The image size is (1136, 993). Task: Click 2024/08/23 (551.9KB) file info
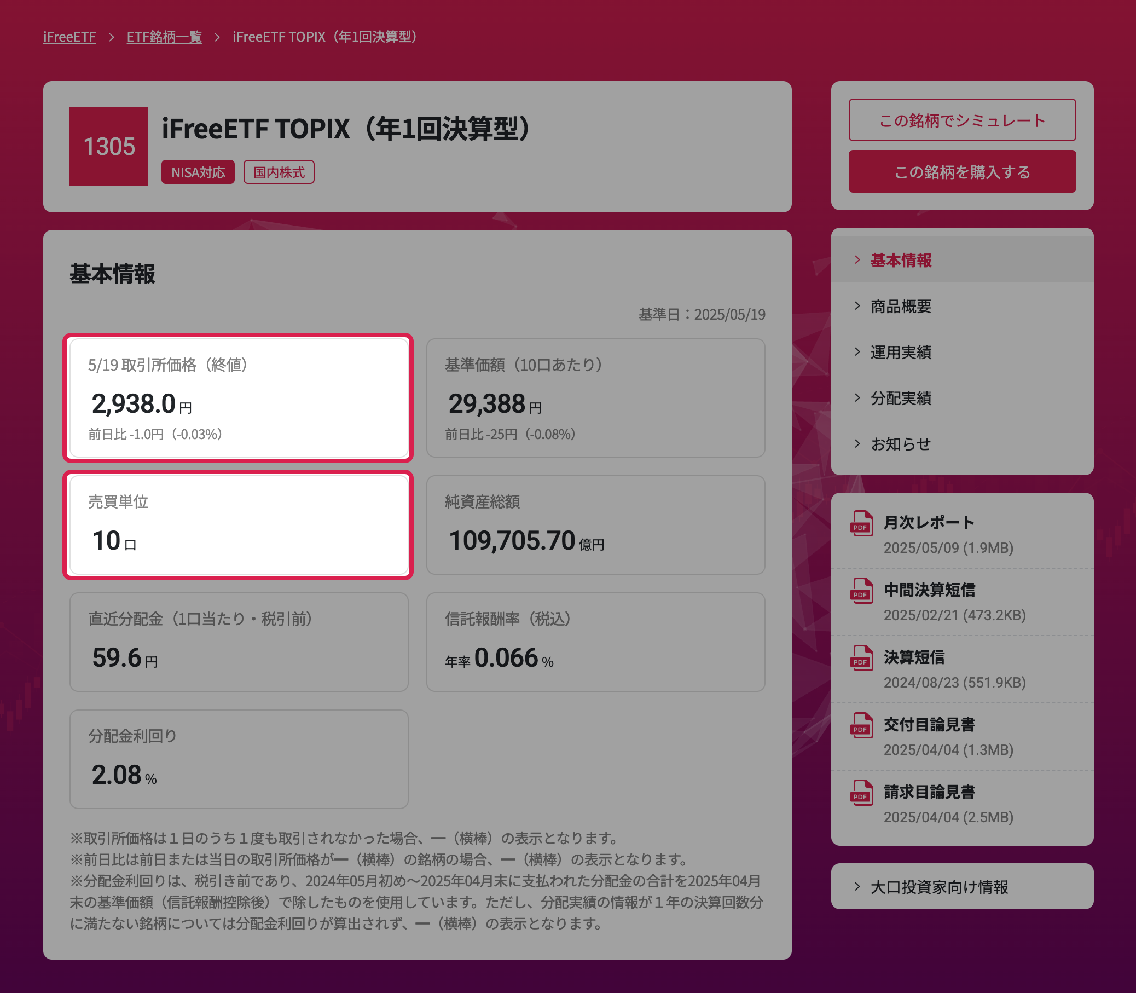(954, 683)
